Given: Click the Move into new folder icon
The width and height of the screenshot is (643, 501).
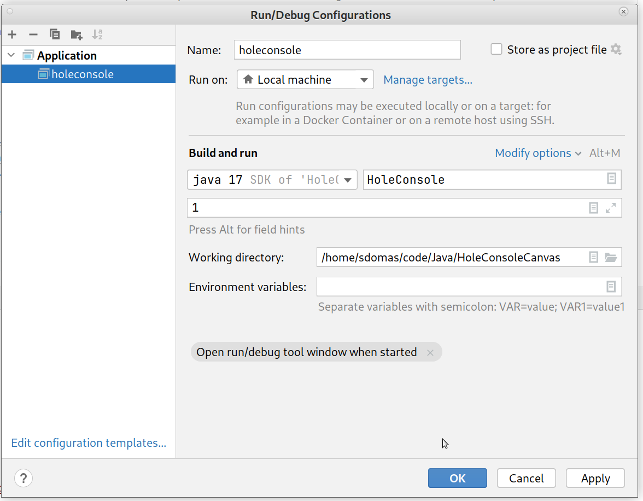Looking at the screenshot, I should tap(77, 34).
